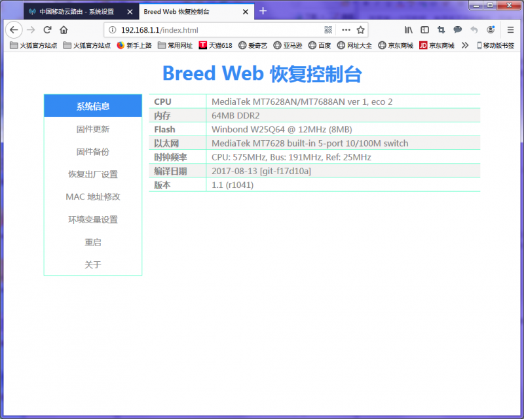Screen dimensions: 524x419
Task: Click the chat bubble icon in toolbar
Action: coord(457,30)
